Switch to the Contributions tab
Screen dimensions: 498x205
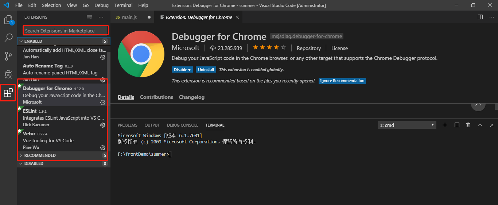(x=156, y=97)
